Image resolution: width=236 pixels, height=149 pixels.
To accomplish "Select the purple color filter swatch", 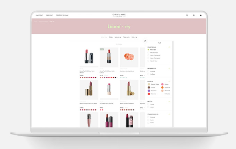I will tap(149, 91).
